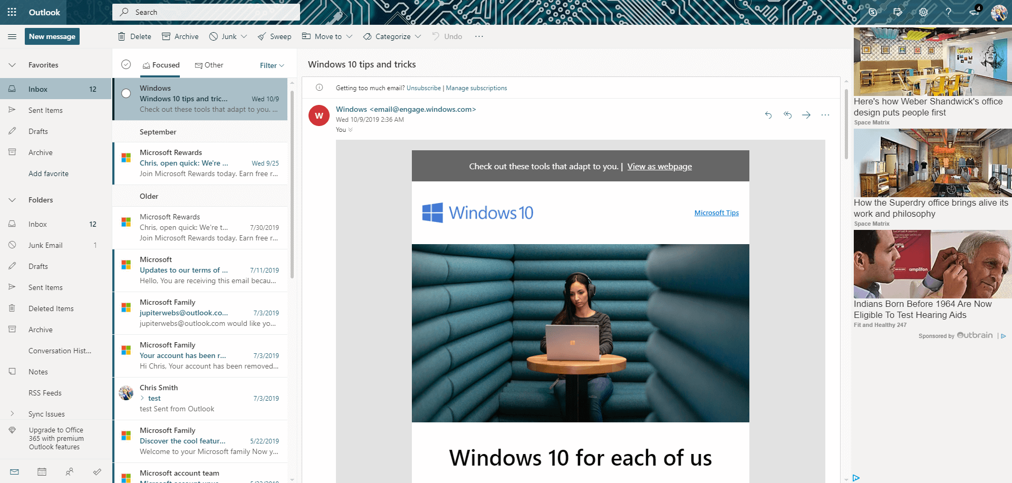Toggle select-all circle above message list
Screen dimensions: 1012x483
point(126,64)
